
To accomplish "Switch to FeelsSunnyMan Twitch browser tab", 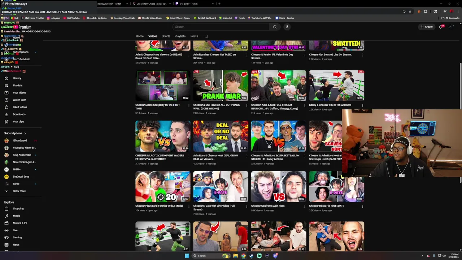I will 111,4.
